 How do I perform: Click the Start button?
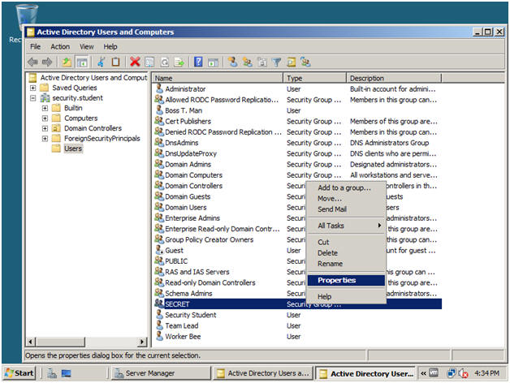(19, 373)
